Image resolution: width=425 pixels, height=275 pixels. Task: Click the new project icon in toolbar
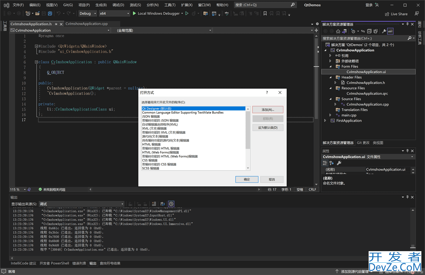(27, 13)
